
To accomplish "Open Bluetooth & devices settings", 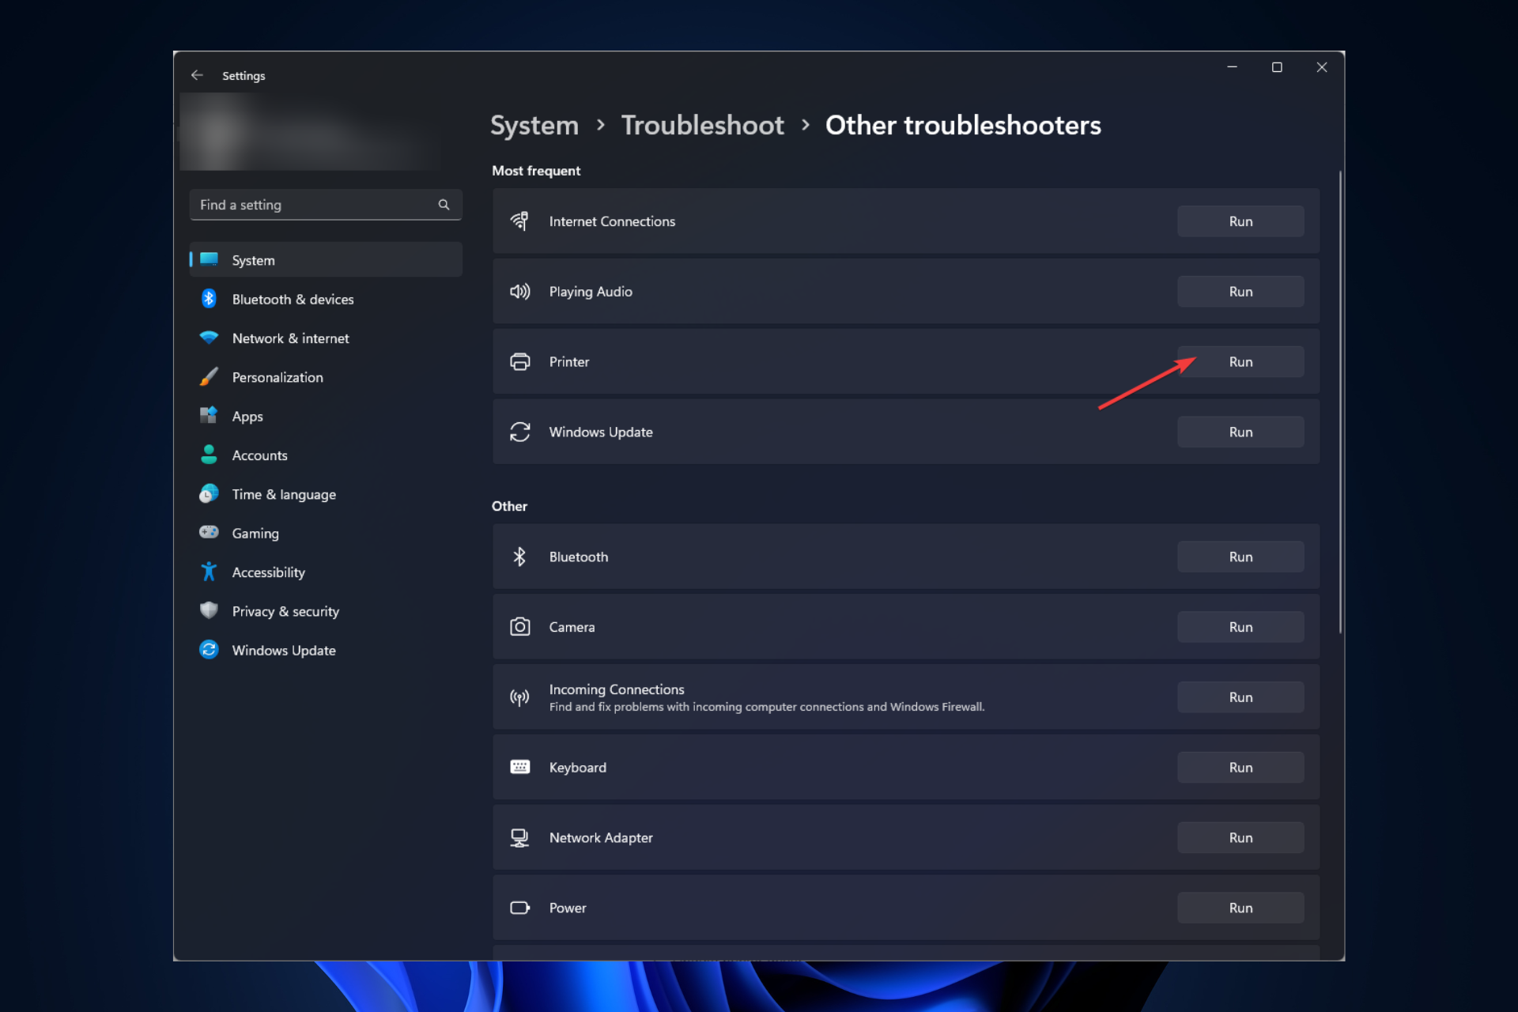I will 292,298.
